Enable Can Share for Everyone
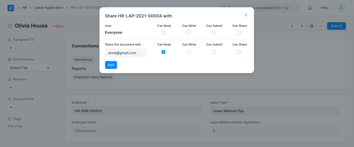Image resolution: width=354 pixels, height=147 pixels. click(239, 32)
